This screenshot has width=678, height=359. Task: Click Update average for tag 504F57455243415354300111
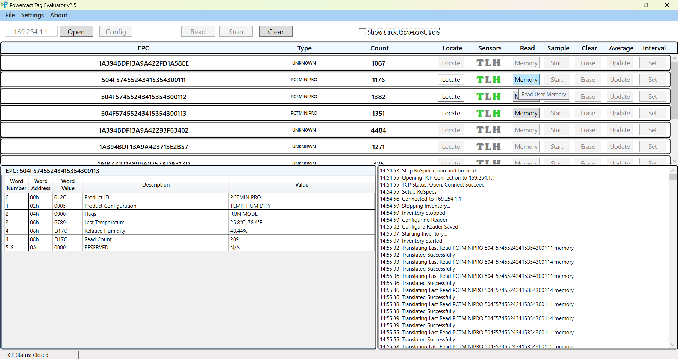coord(620,80)
